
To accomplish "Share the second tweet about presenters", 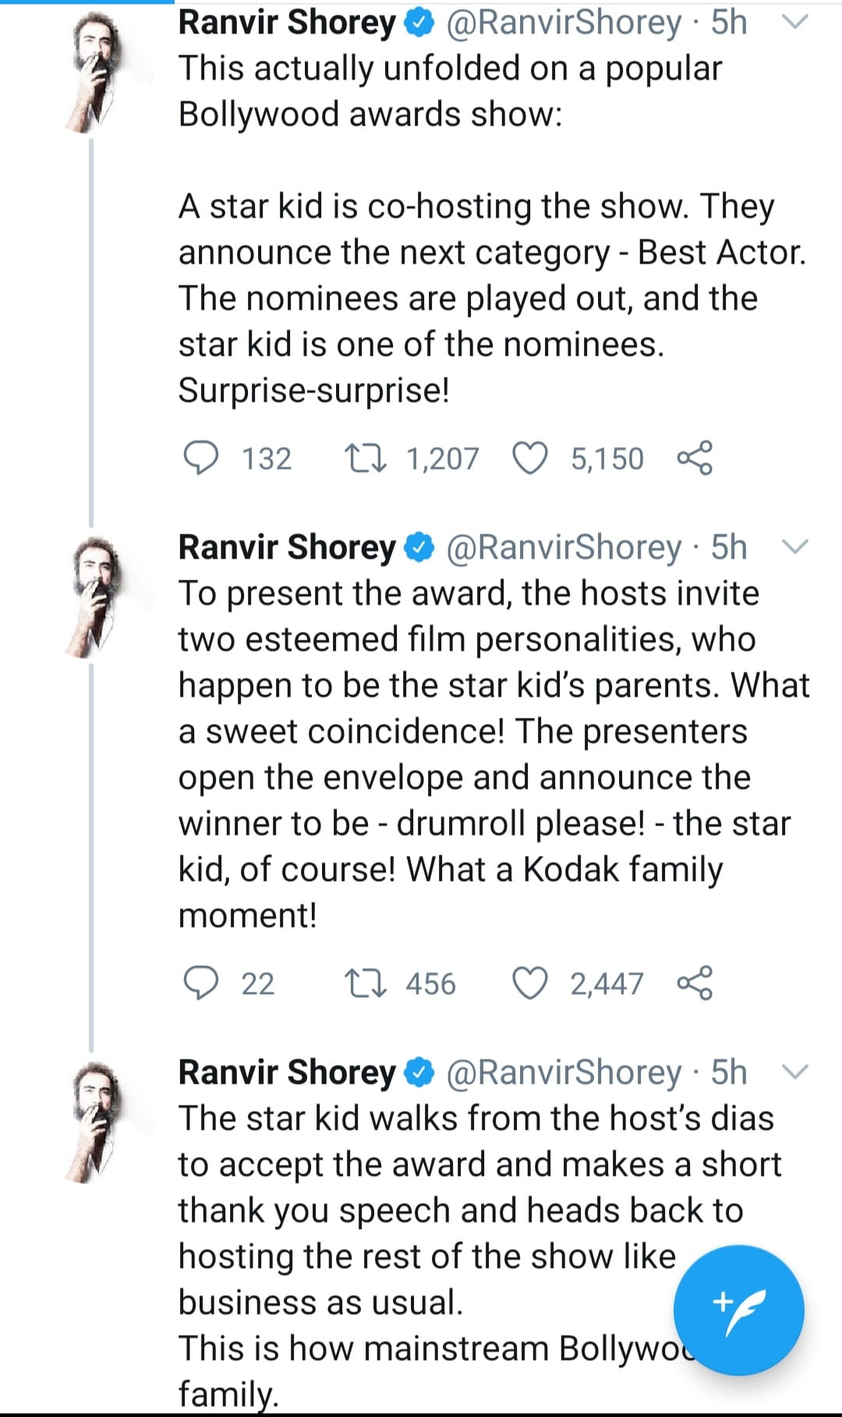I will point(695,983).
